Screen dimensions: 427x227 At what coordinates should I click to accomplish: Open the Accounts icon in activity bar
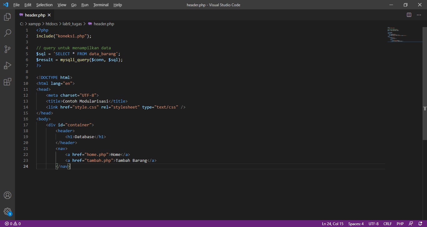click(7, 195)
